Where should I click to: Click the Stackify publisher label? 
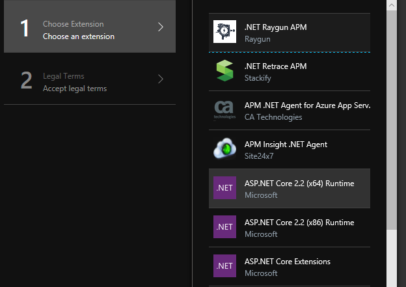coord(258,78)
